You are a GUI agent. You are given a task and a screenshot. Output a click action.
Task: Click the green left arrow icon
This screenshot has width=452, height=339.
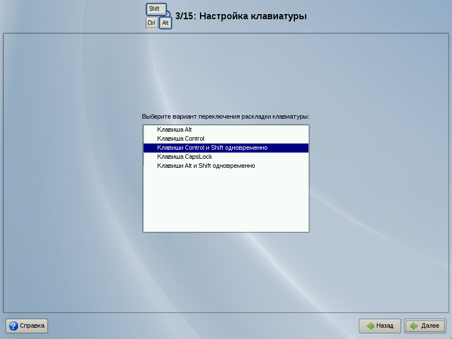coord(370,326)
